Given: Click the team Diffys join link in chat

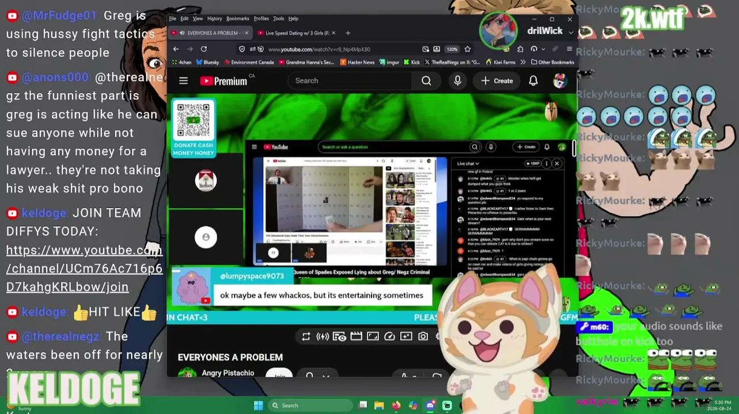Looking at the screenshot, I should coord(84,268).
